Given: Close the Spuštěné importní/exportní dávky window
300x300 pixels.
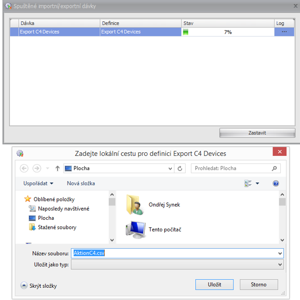Looking at the screenshot, I should [295, 6].
